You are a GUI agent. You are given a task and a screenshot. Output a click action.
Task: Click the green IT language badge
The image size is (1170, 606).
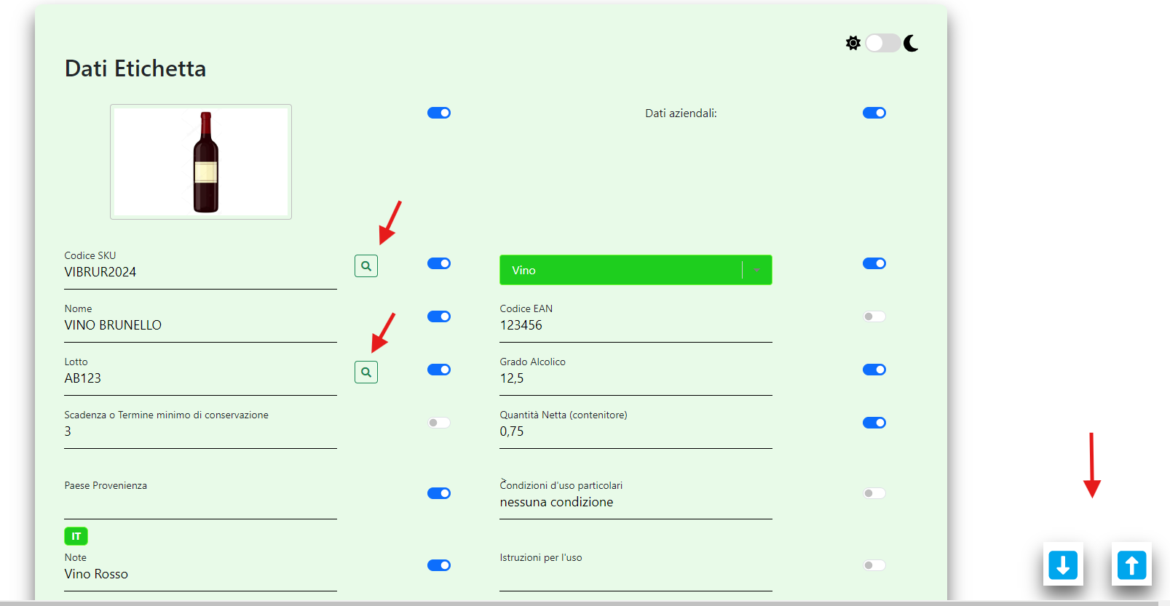[x=76, y=536]
